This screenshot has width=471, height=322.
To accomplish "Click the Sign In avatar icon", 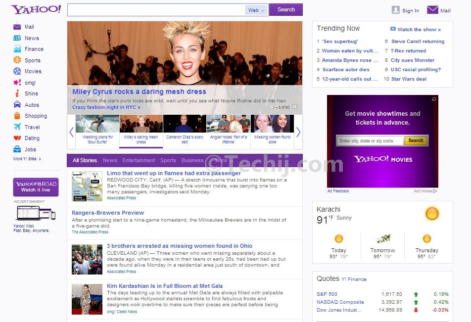I will 396,10.
